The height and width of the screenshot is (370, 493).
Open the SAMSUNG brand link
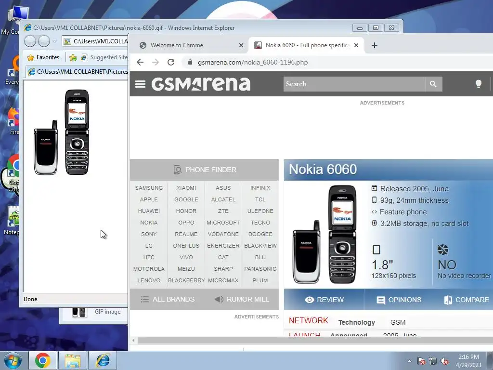(149, 188)
